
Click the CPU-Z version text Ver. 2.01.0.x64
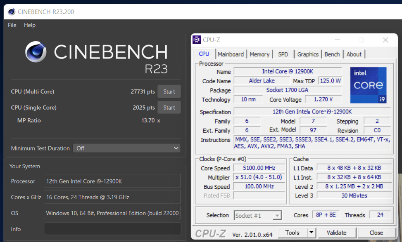pyautogui.click(x=252, y=235)
